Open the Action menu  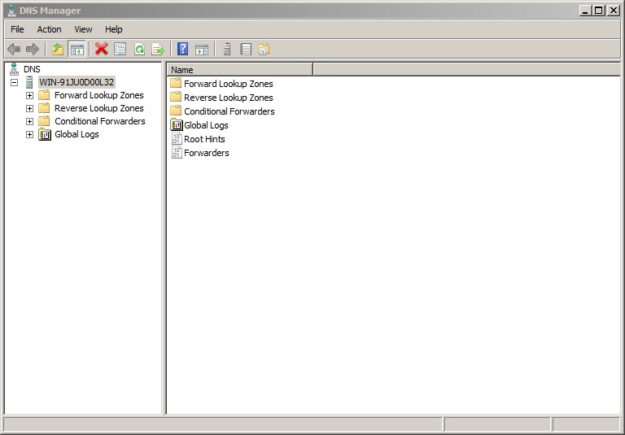click(x=49, y=29)
